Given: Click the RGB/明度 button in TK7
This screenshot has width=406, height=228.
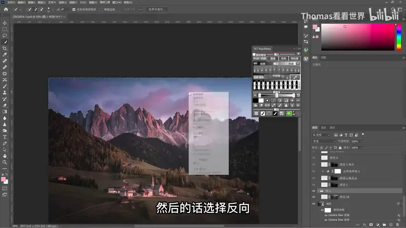Looking at the screenshot, I should [x=260, y=58].
